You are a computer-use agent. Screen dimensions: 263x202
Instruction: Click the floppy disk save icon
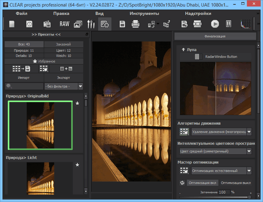(x=122, y=24)
